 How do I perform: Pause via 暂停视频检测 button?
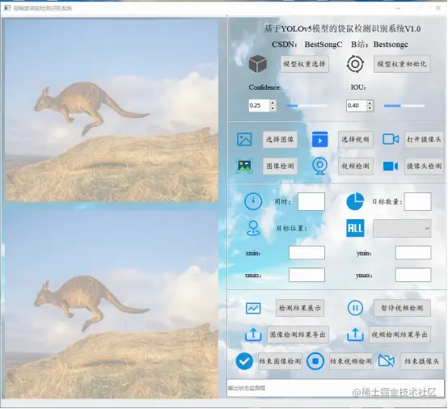[402, 308]
